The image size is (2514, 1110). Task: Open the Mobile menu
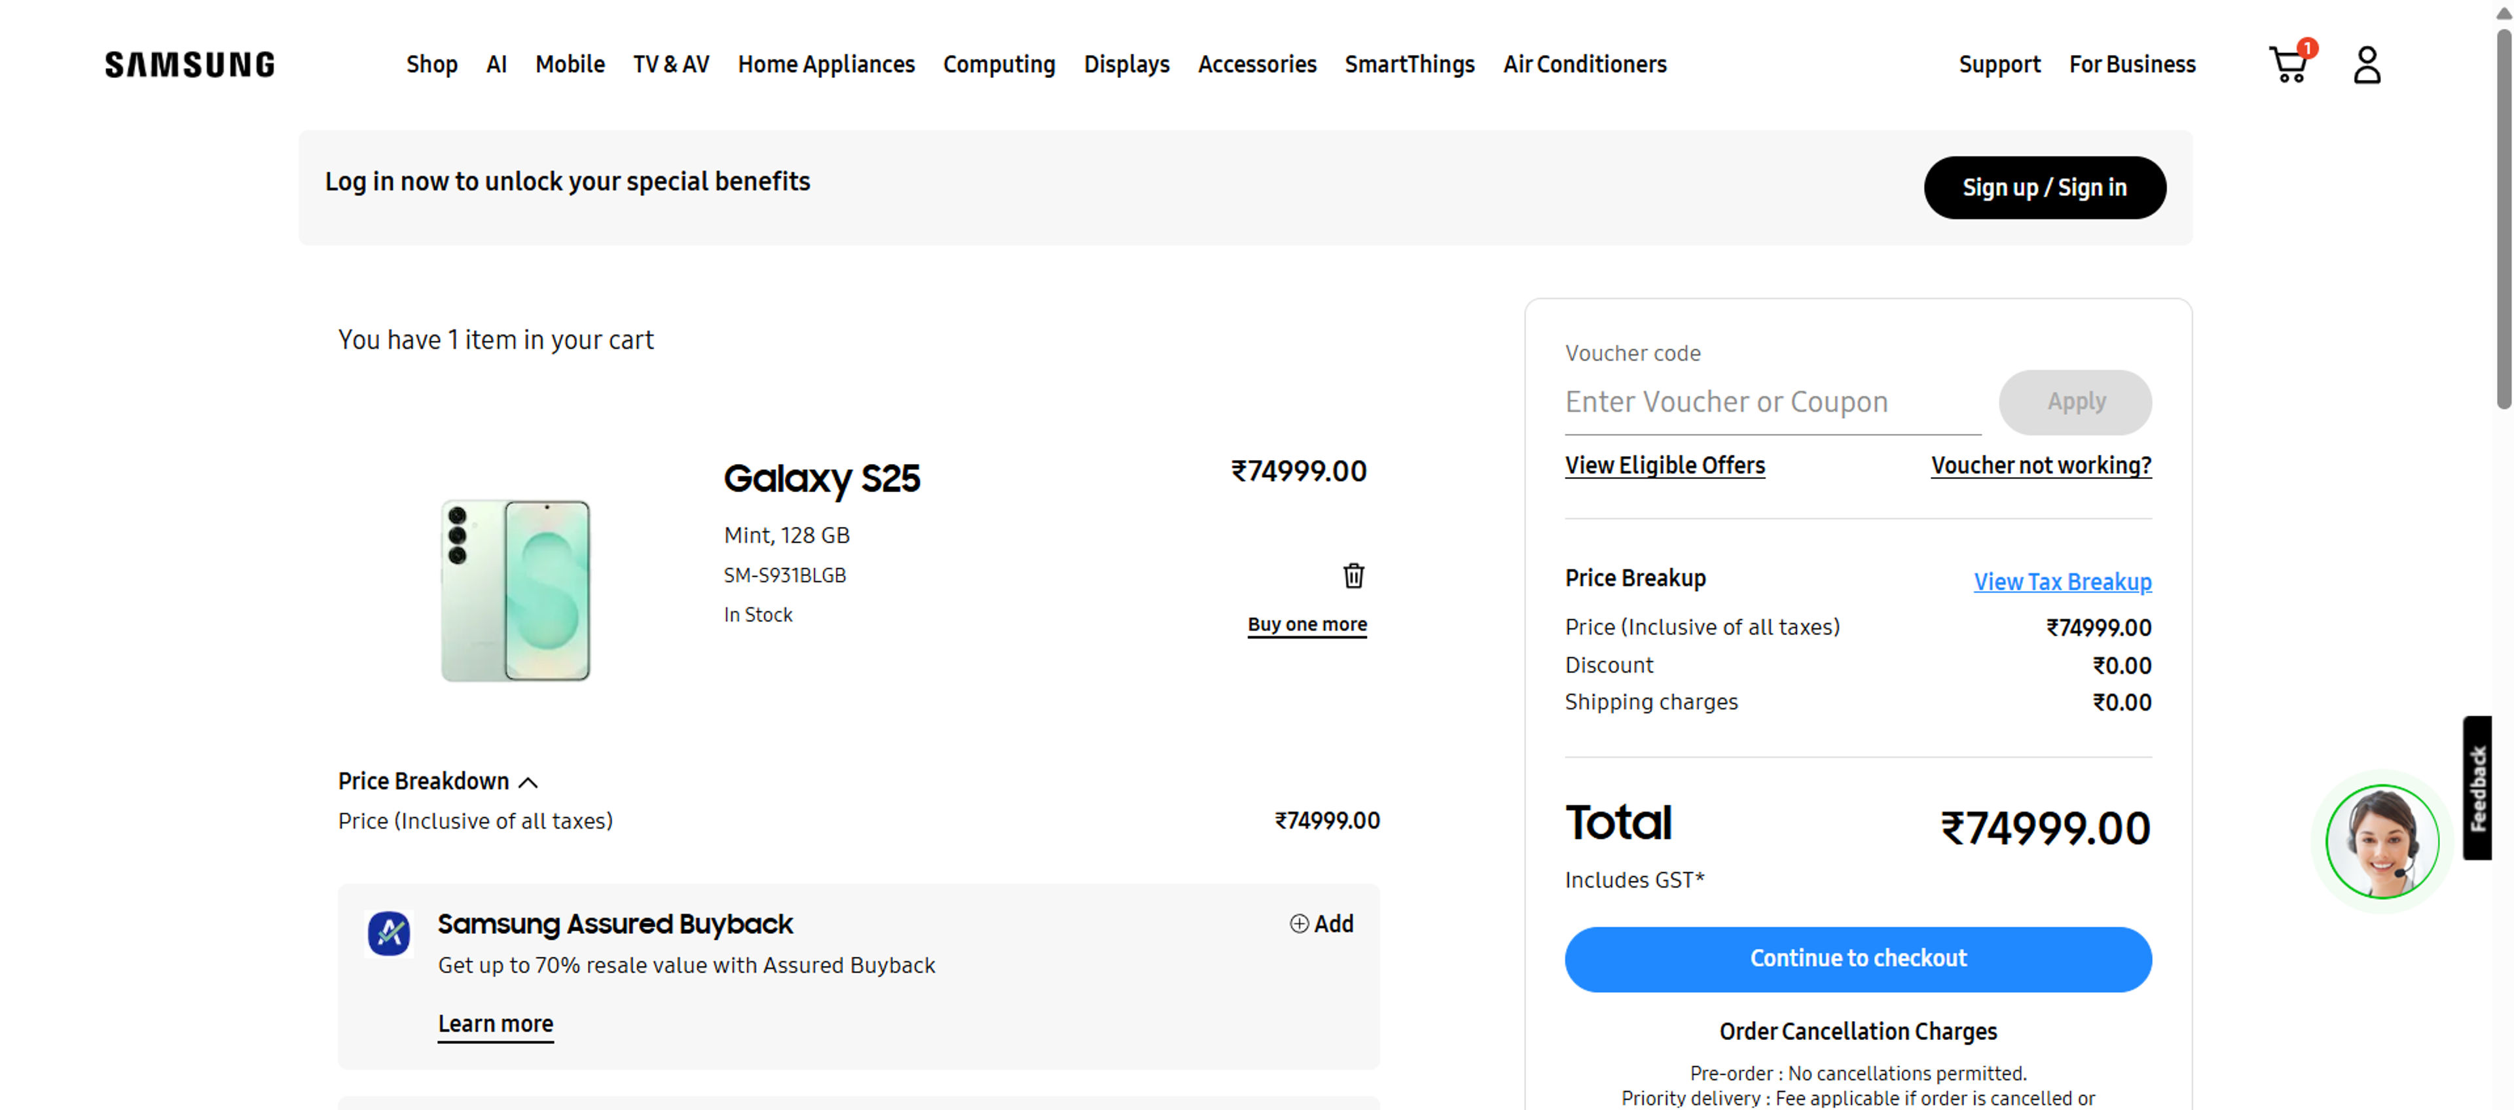tap(570, 64)
